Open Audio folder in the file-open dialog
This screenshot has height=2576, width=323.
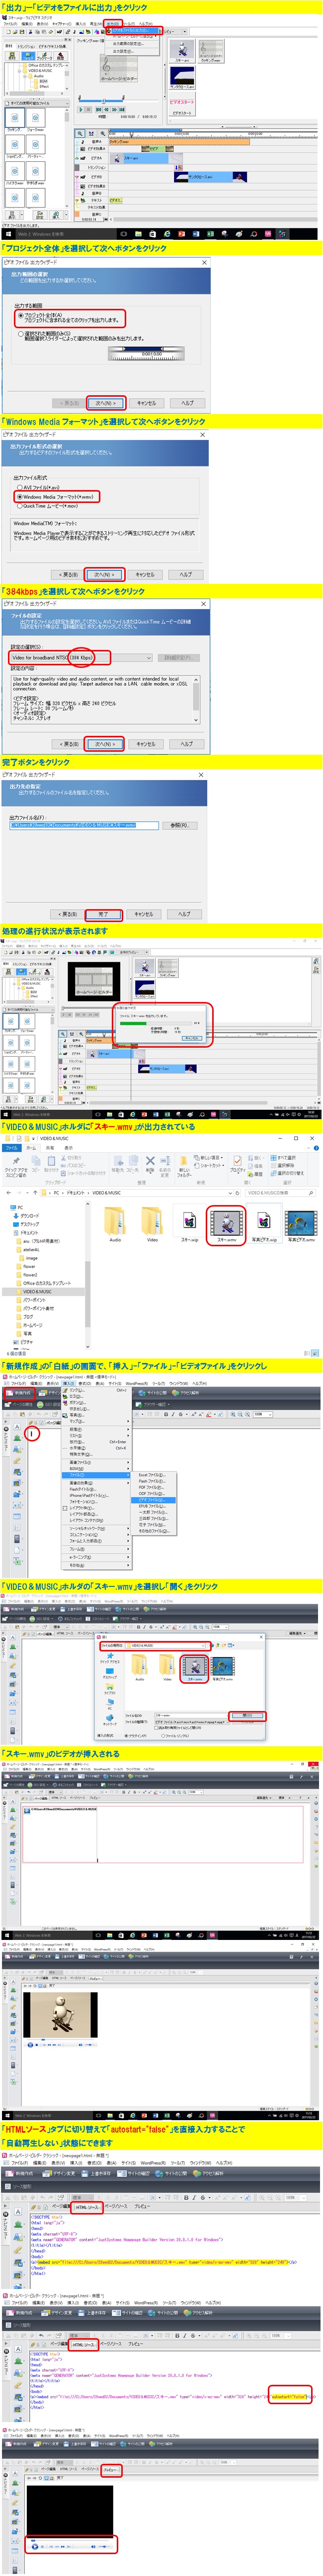coord(140,1666)
